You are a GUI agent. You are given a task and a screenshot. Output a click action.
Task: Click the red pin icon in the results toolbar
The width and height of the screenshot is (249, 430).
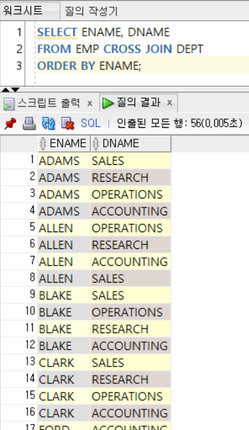coord(10,123)
